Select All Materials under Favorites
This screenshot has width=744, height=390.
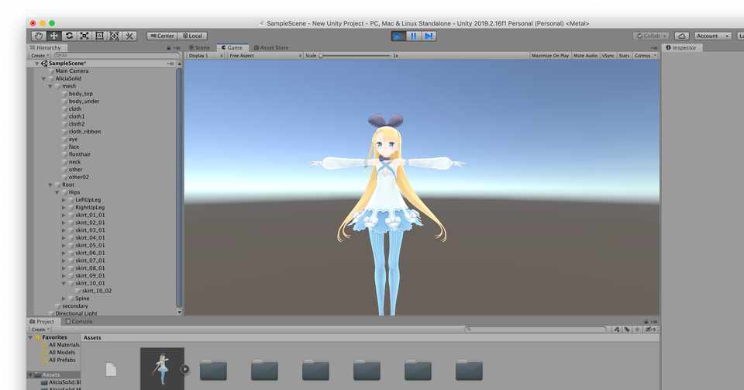(64, 345)
